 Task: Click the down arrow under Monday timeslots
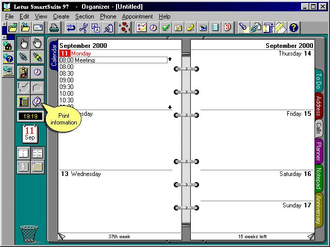(170, 108)
